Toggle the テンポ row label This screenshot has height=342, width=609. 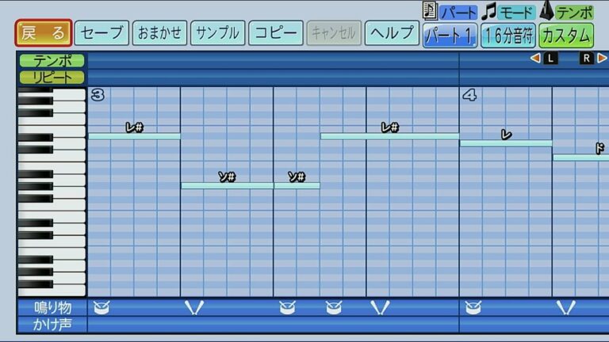coord(52,61)
